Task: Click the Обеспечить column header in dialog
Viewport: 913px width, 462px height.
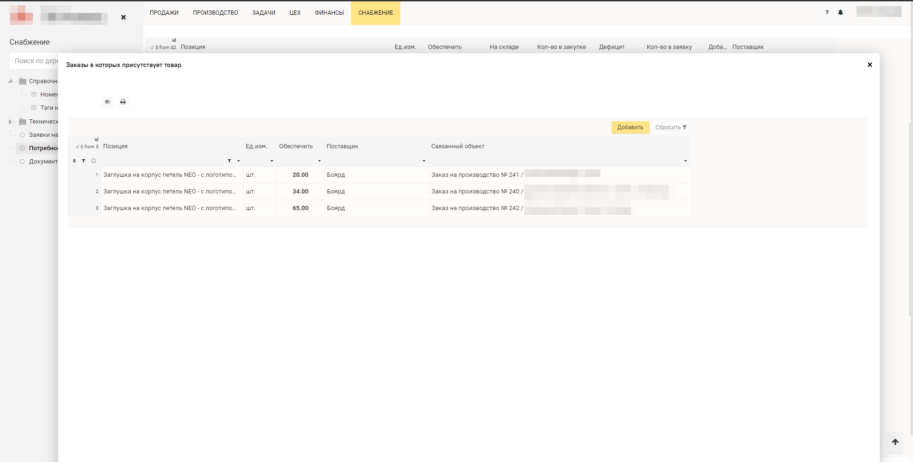Action: tap(296, 146)
